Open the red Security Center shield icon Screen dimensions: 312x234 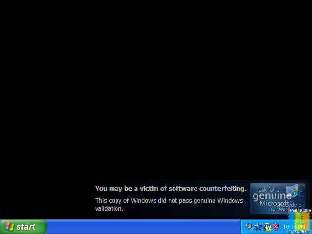275,227
